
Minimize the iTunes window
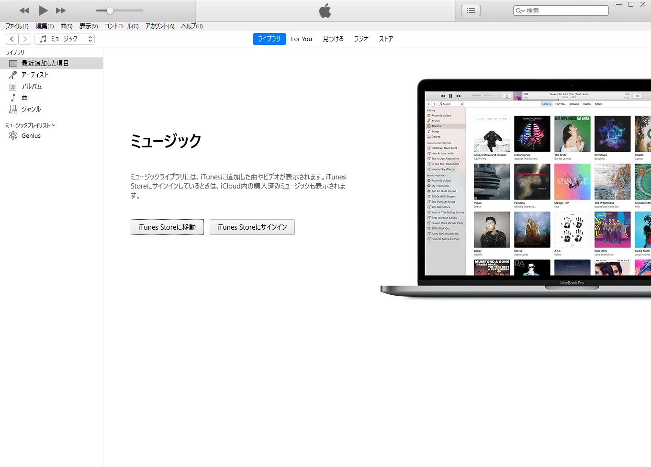tap(619, 5)
